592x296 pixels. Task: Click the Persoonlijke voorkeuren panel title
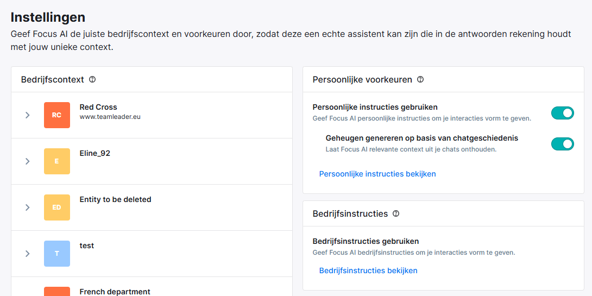coord(362,80)
